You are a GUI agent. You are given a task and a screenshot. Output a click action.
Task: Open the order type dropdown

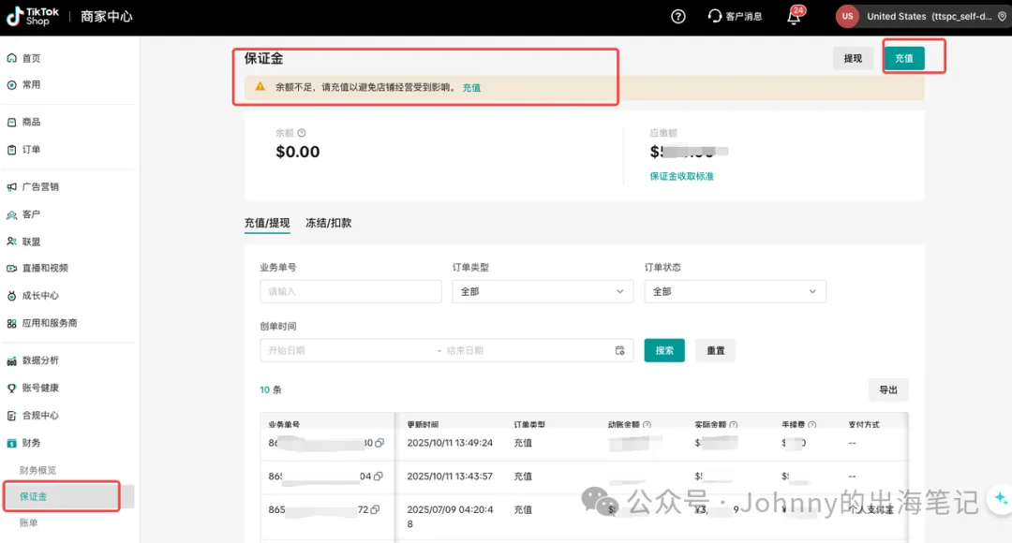click(x=542, y=291)
